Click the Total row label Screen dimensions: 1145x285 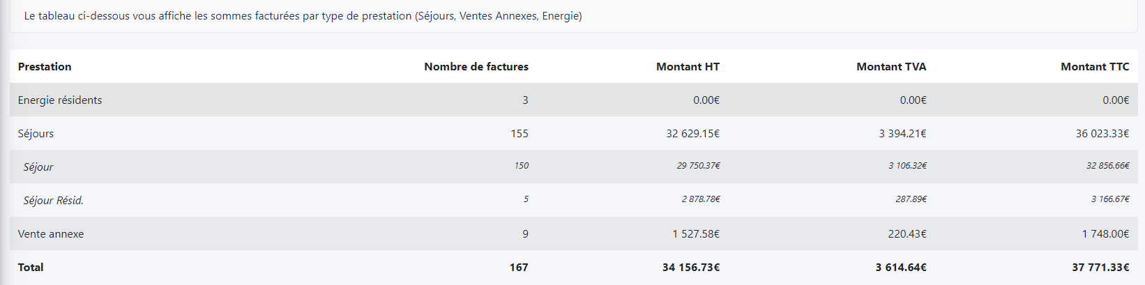point(31,268)
